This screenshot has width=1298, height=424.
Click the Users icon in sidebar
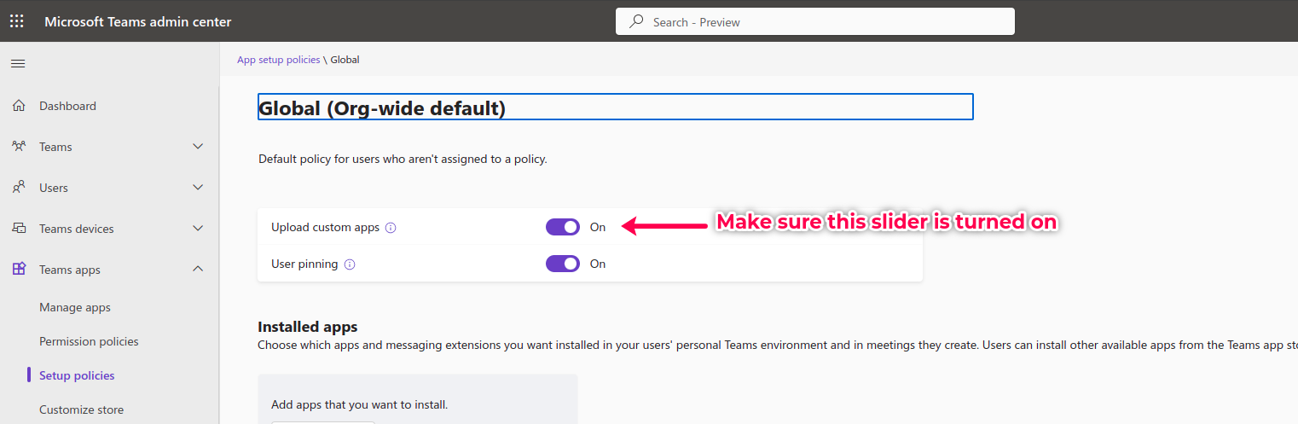pos(19,188)
